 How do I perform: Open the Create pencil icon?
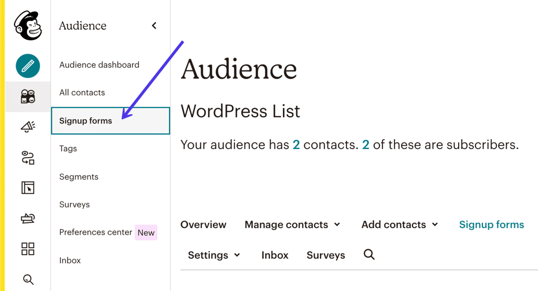pos(28,66)
